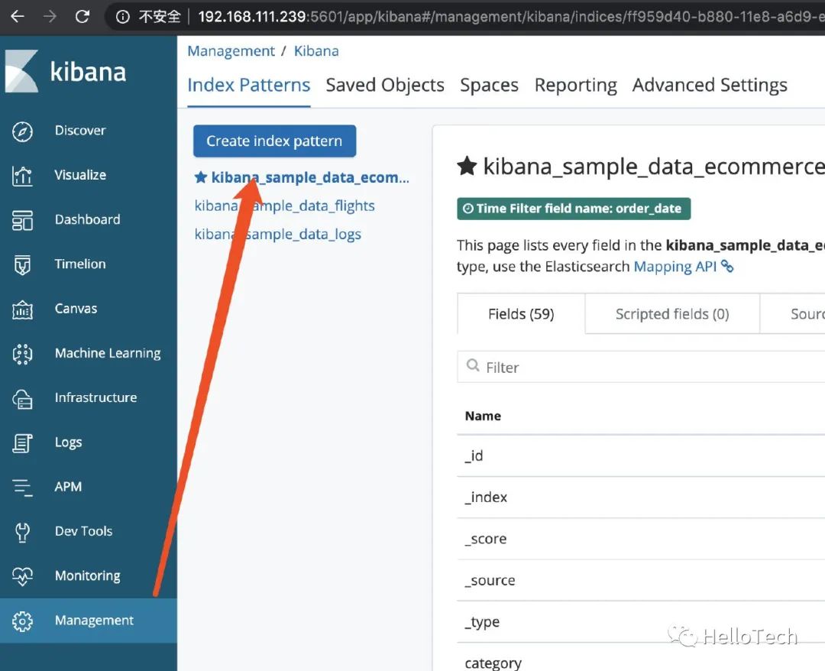Open Advanced Settings tab
The height and width of the screenshot is (671, 825).
[710, 85]
